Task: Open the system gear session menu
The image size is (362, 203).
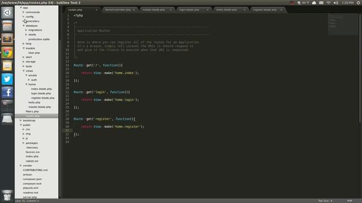Action: pos(358,3)
